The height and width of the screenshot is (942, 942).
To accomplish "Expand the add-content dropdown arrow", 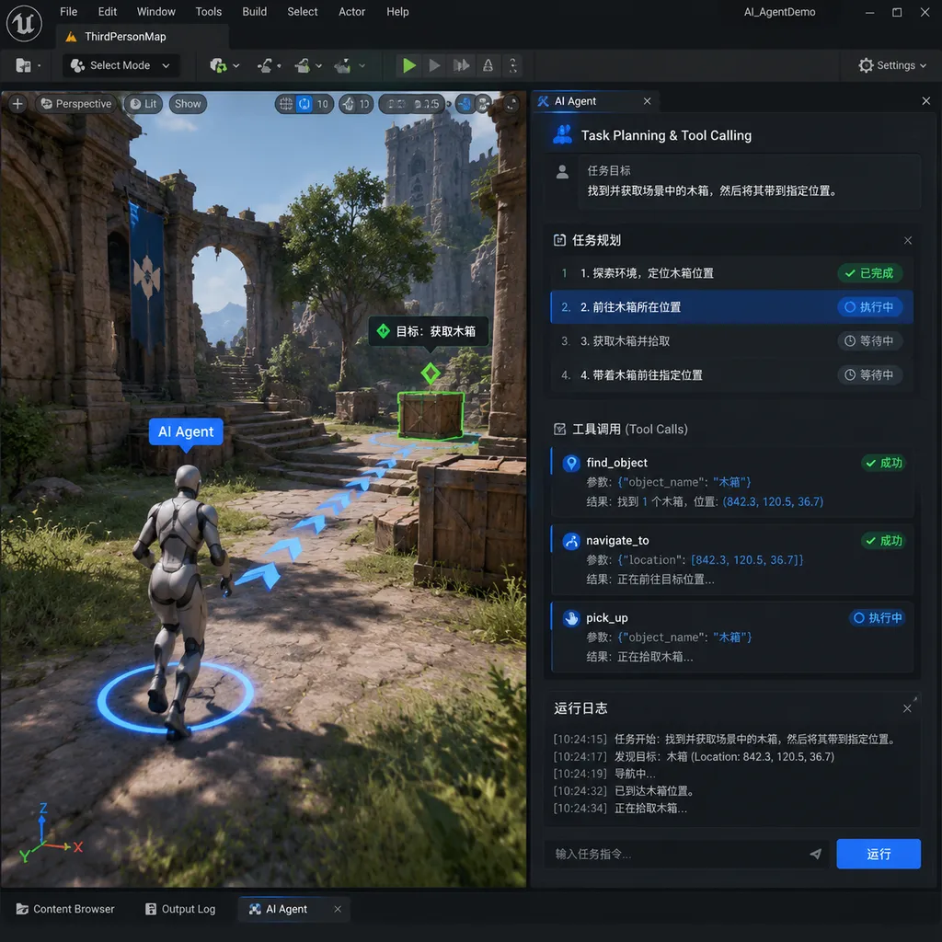I will coord(236,65).
